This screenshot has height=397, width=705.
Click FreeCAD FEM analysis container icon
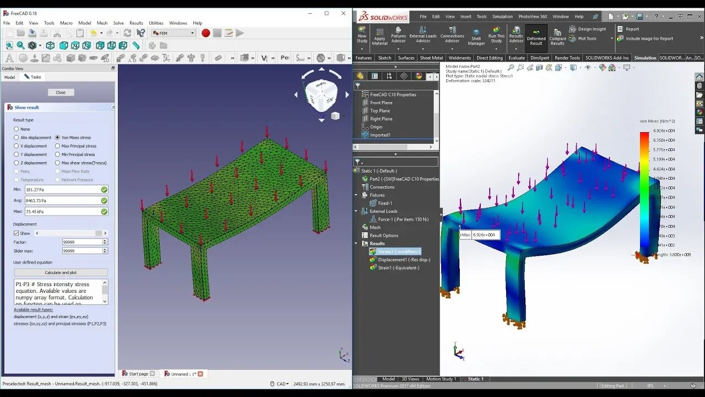9,58
